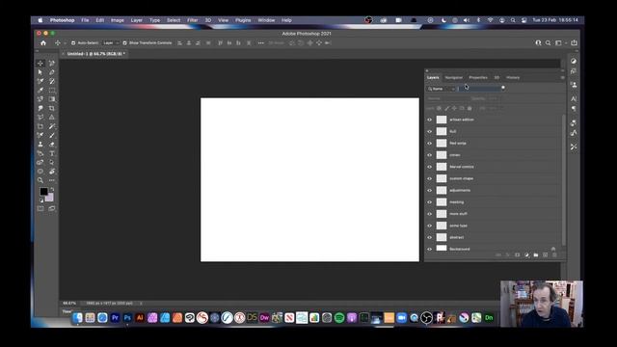Click the Lock position icon in Layers
617x347 pixels.
pos(454,108)
